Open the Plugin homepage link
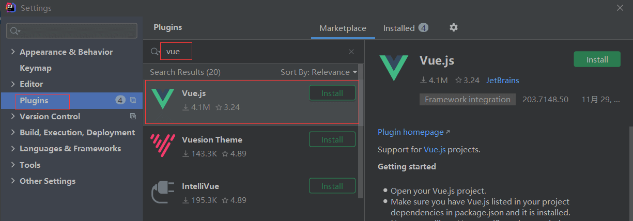 tap(411, 132)
